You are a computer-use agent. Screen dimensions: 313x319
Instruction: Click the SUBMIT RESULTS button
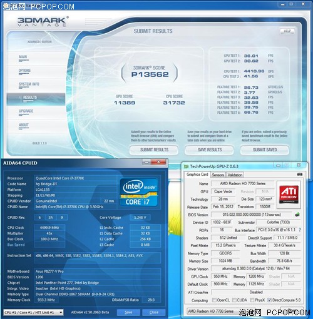point(154,150)
